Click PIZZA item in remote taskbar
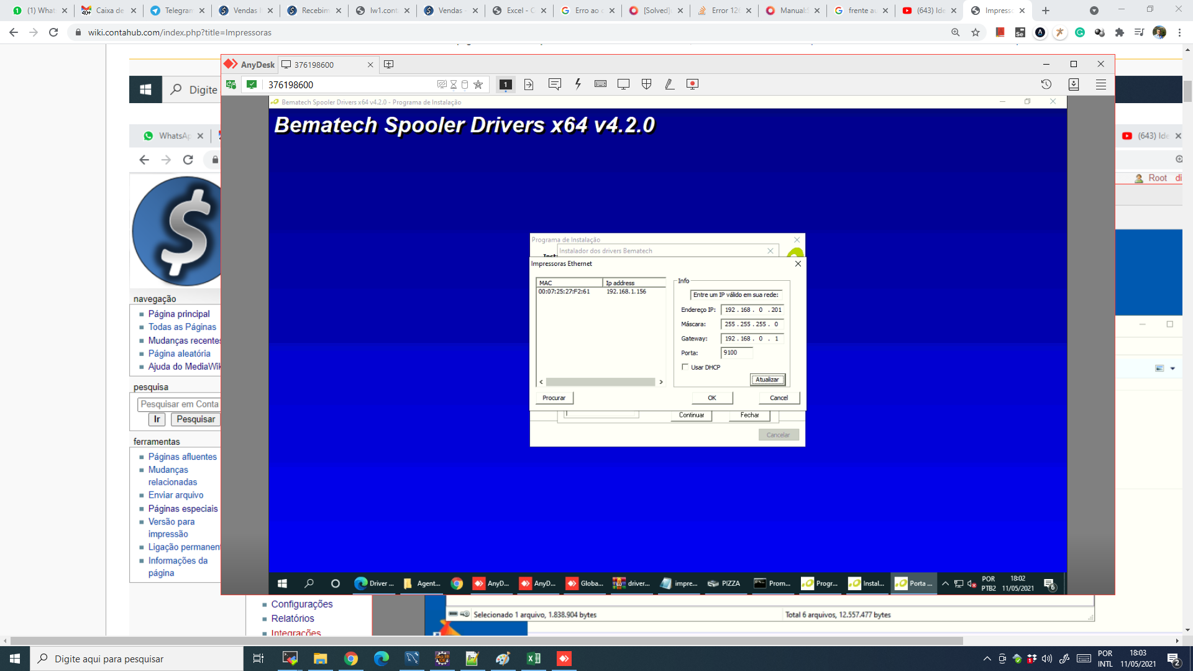Viewport: 1193px width, 671px height. (x=724, y=583)
